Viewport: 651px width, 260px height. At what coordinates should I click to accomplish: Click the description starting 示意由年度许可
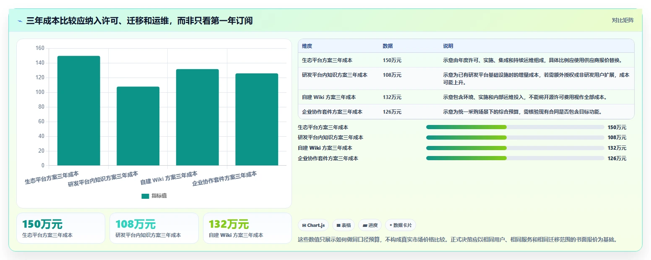click(x=533, y=60)
